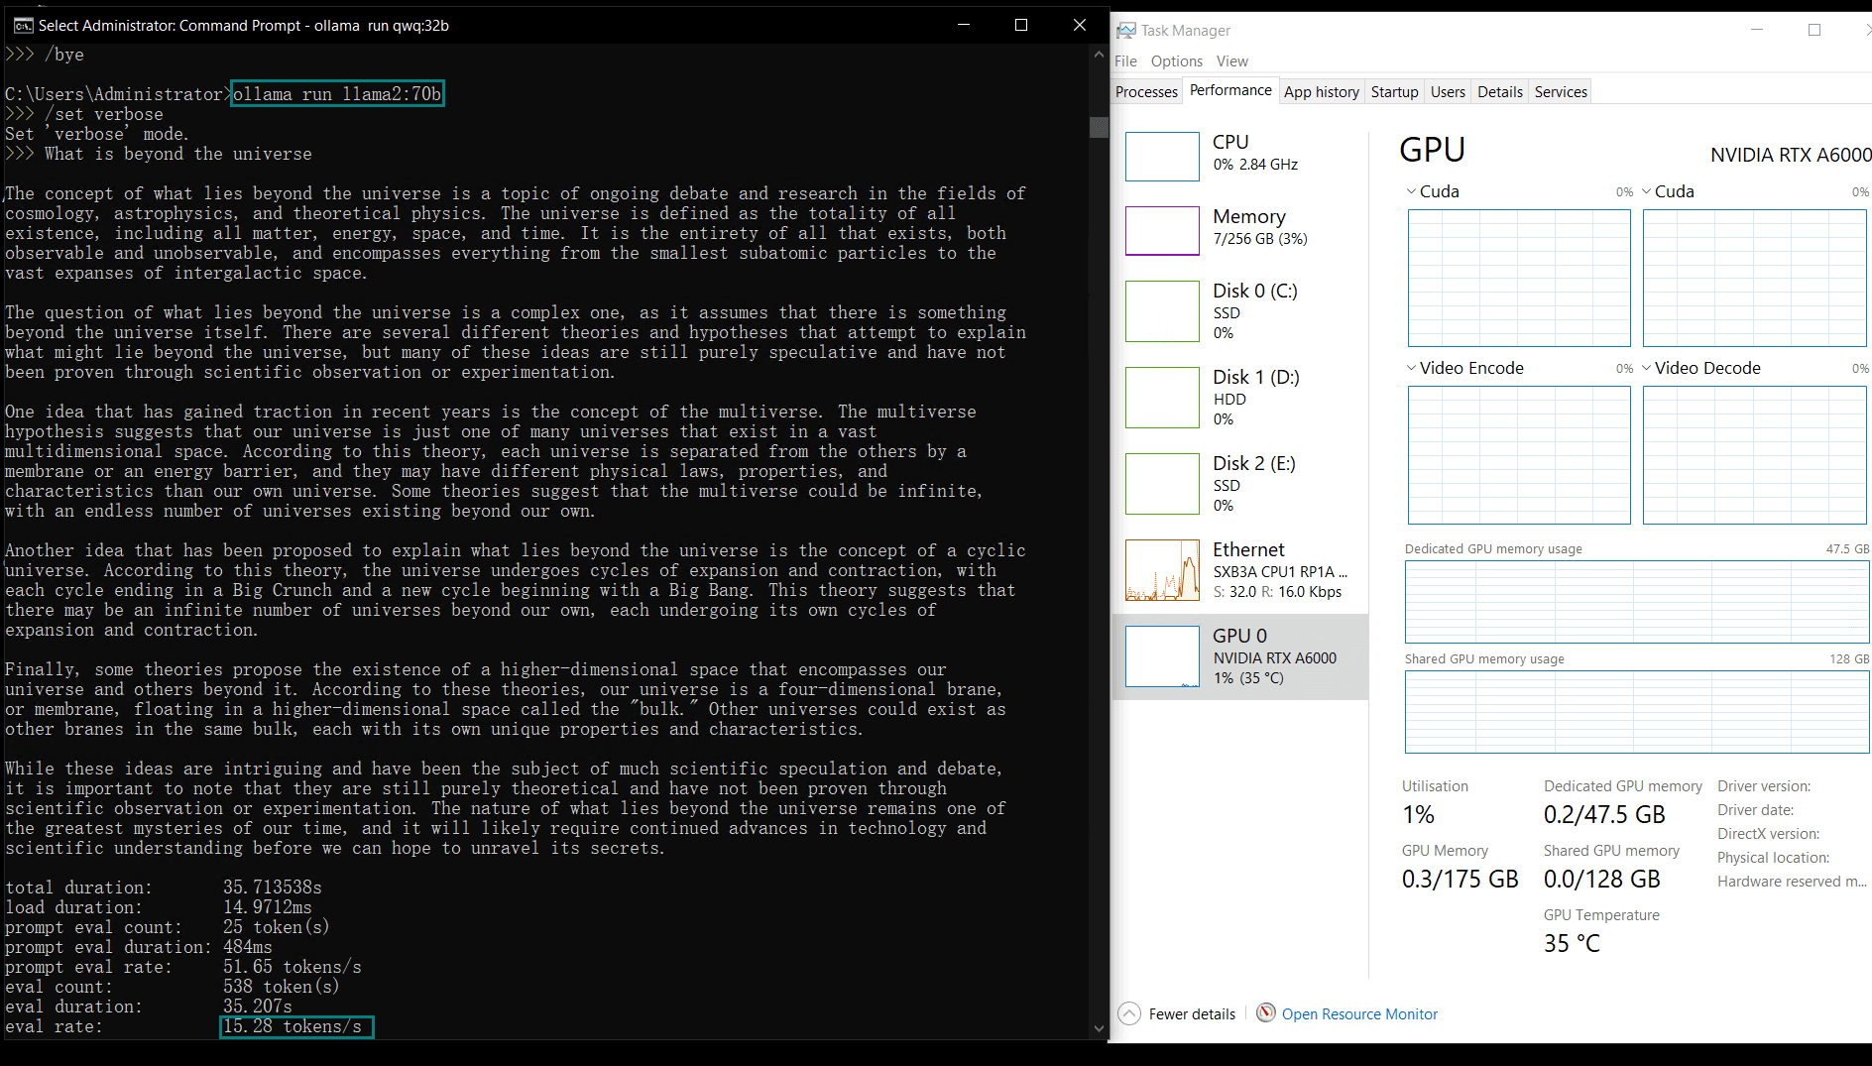Click the '0.3/175 GB' GPU Memory value
Screen dimensions: 1872x1066
(1461, 879)
